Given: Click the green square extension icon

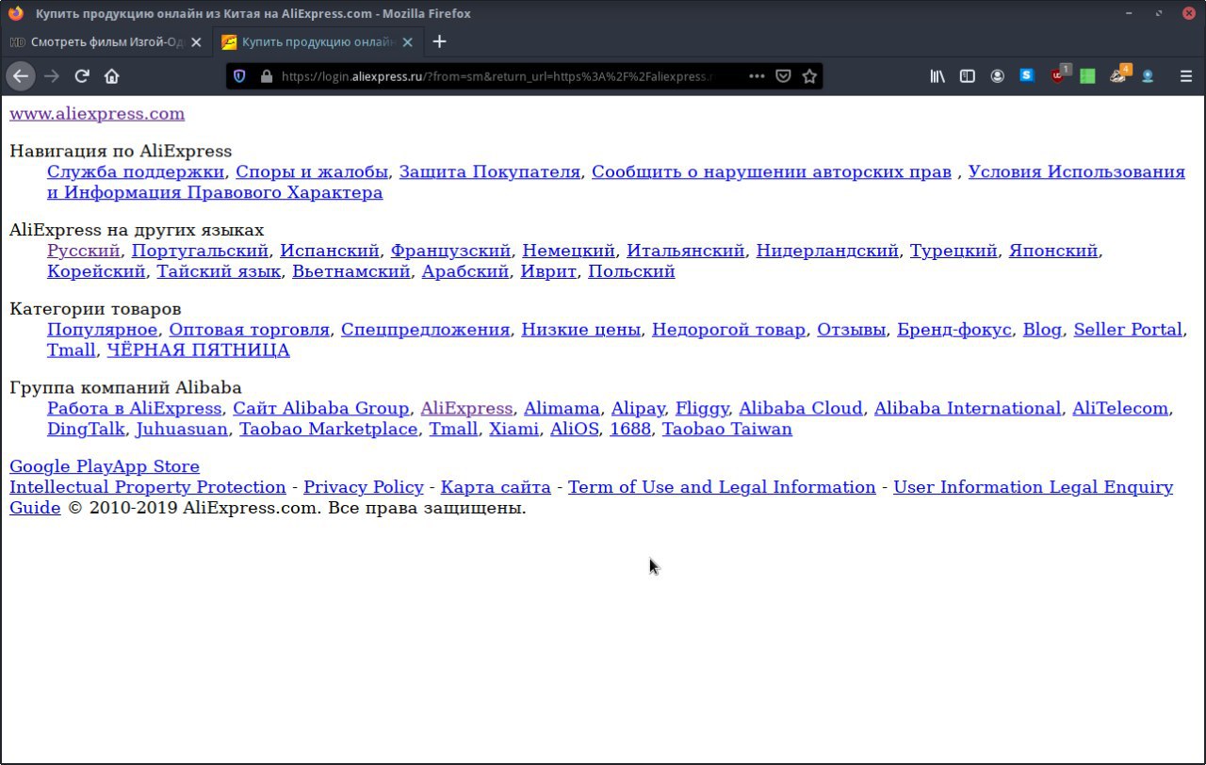Looking at the screenshot, I should point(1088,76).
